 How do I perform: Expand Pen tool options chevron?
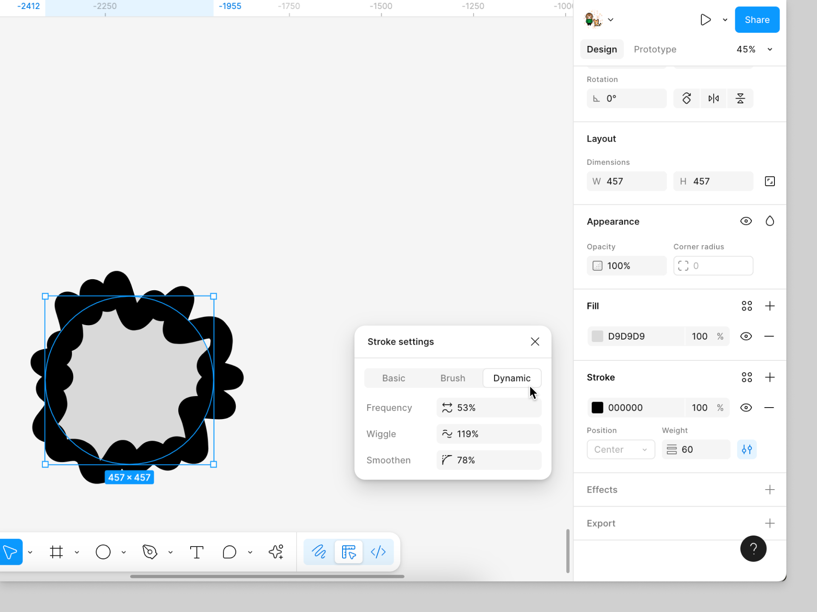(x=171, y=552)
